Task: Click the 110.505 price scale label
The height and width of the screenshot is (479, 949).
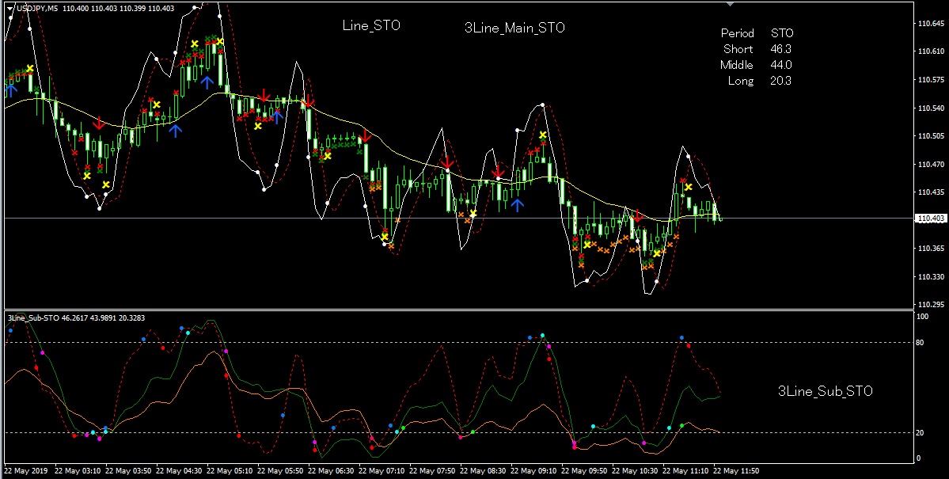Action: click(x=932, y=136)
